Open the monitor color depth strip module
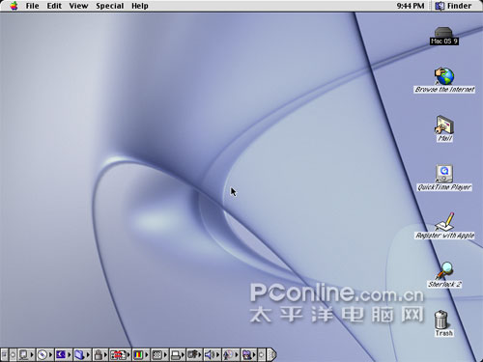 click(141, 354)
